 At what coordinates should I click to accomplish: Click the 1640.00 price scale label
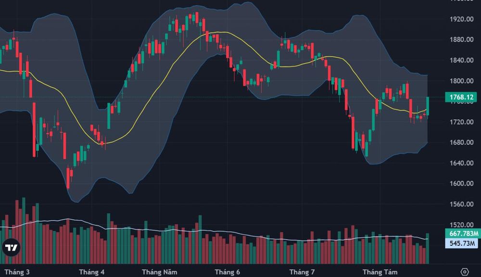pos(462,163)
